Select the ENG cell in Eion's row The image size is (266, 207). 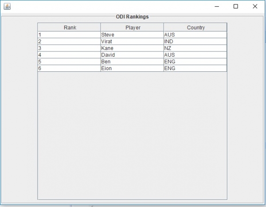click(195, 68)
